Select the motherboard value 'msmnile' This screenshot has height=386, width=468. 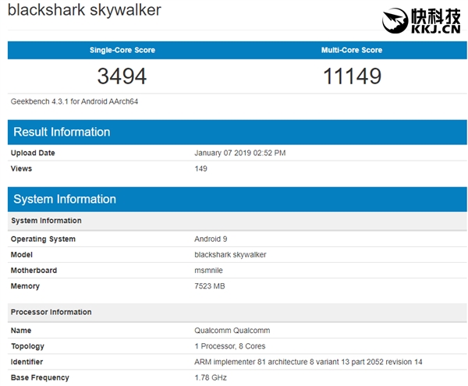[x=208, y=271]
